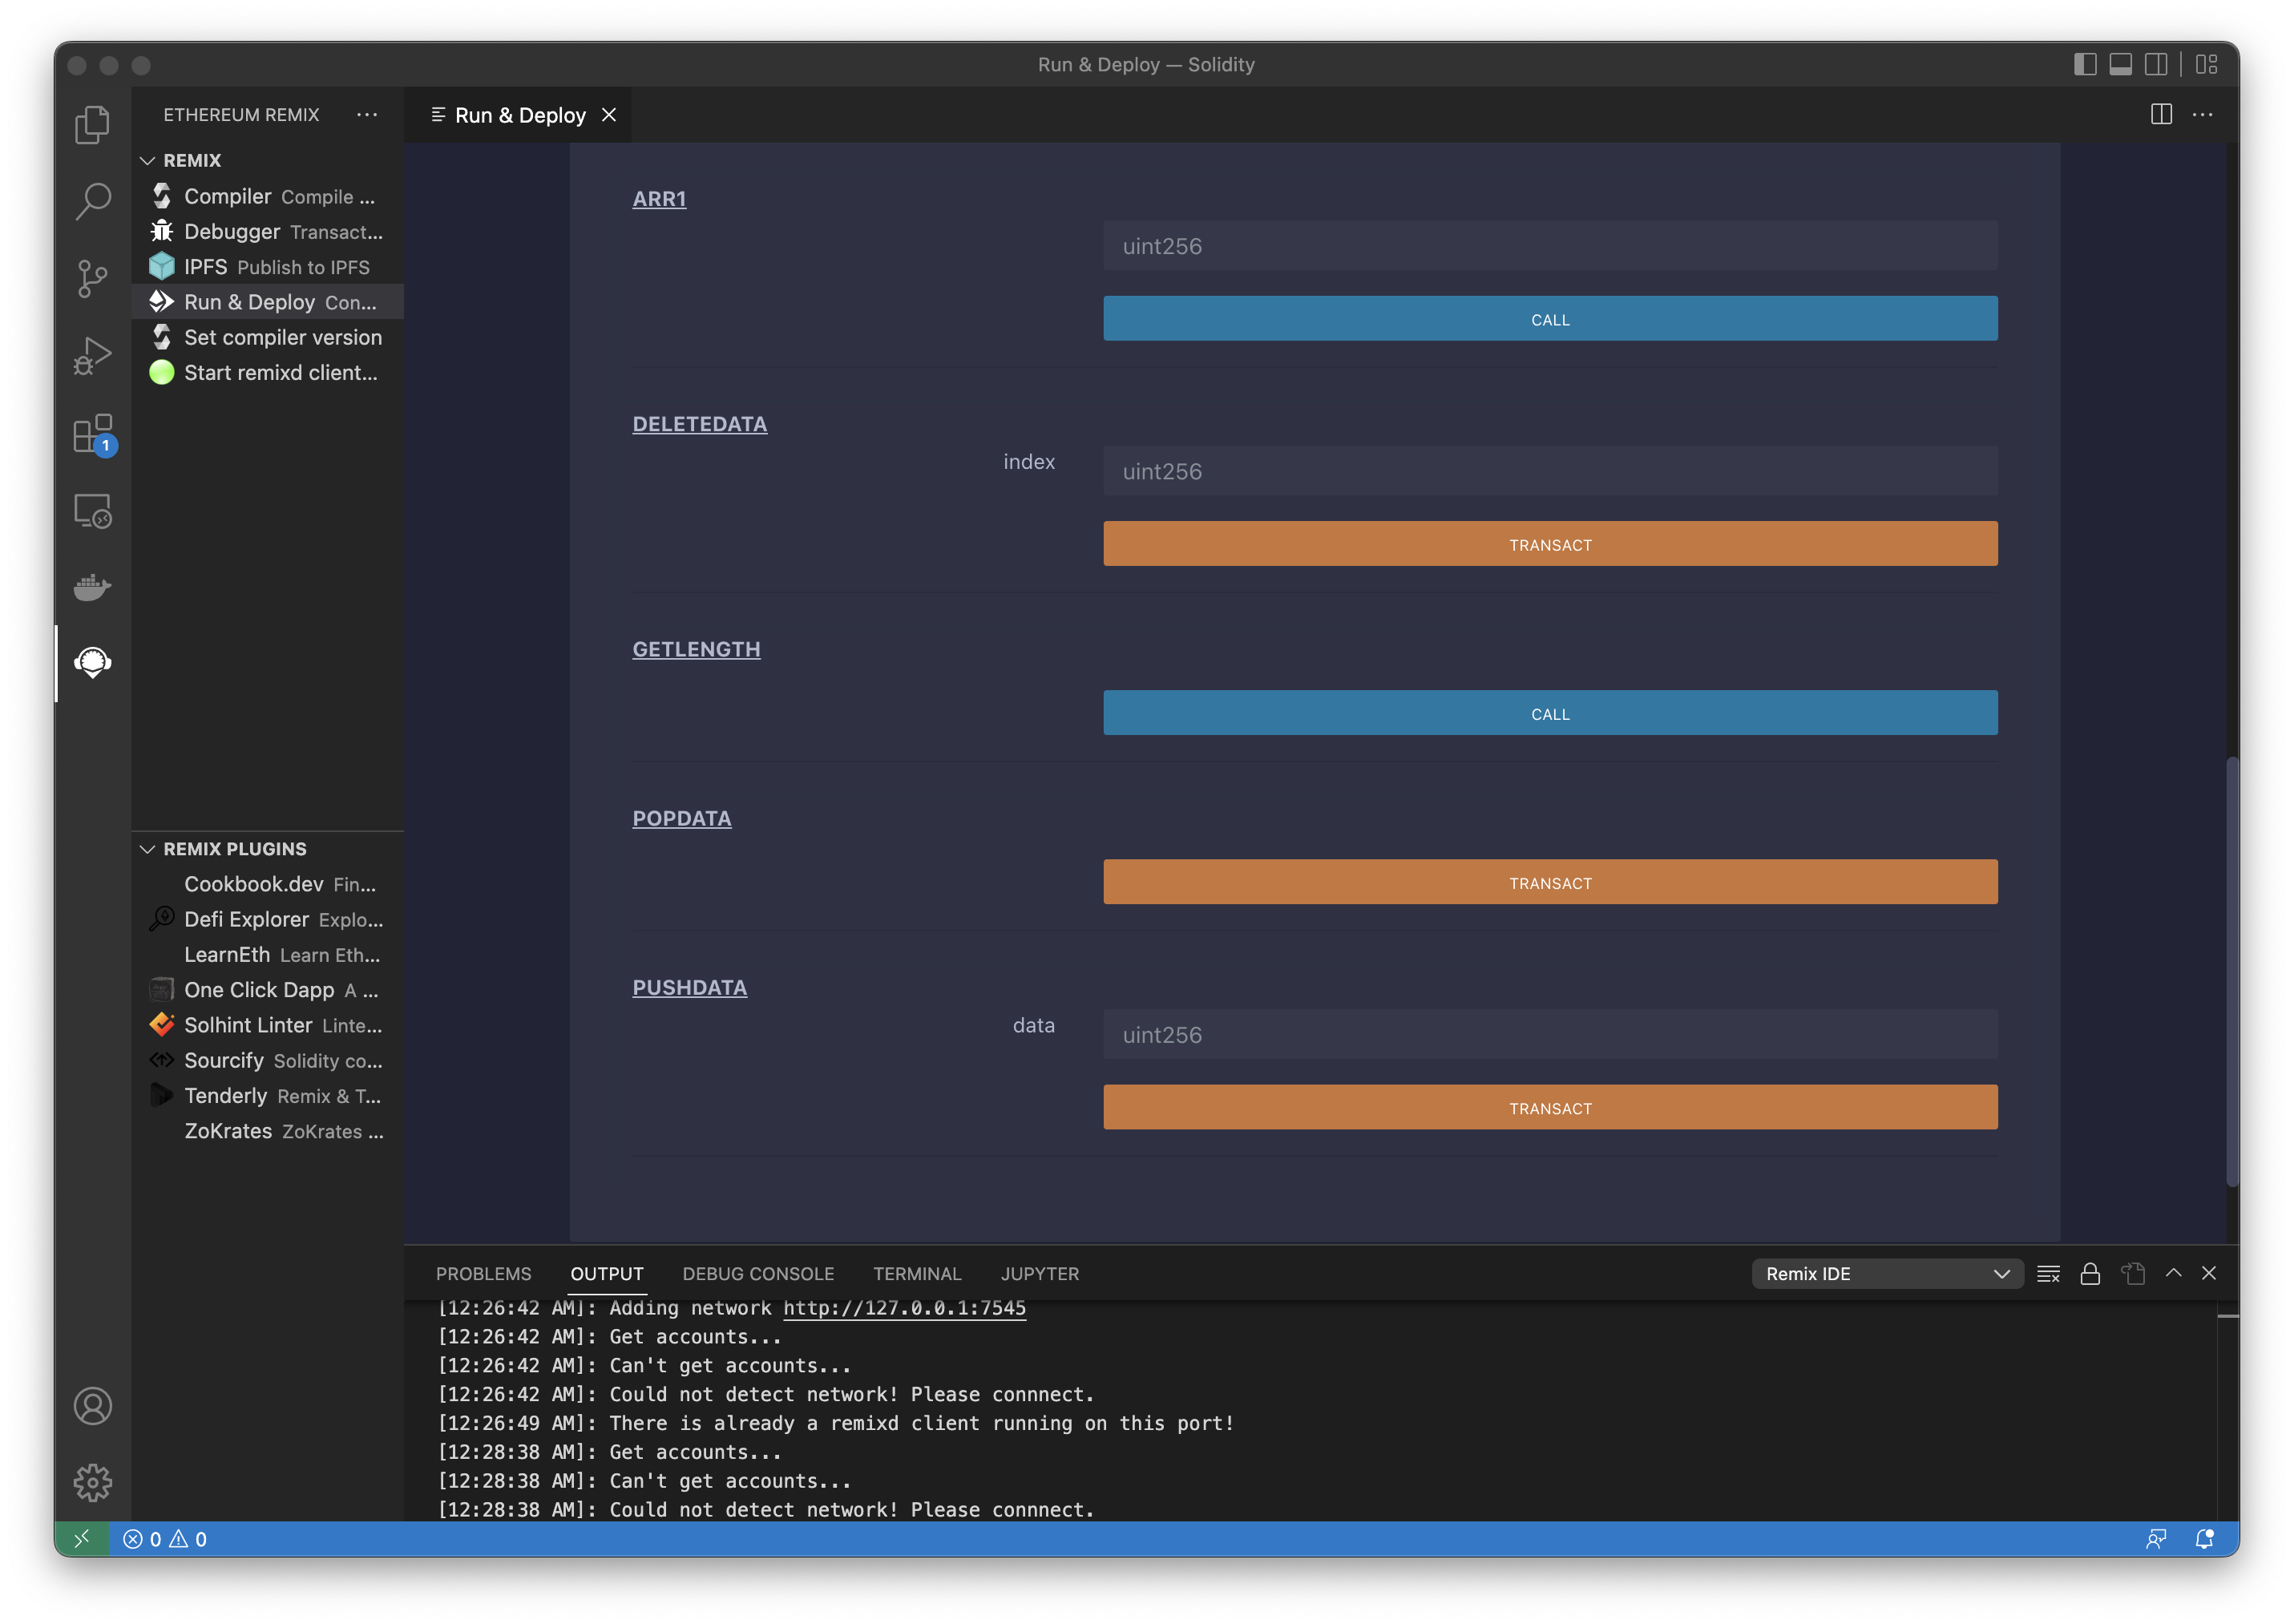
Task: Toggle the bottom panel layout button
Action: (2120, 64)
